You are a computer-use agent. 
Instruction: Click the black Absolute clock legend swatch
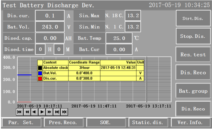point(40,67)
